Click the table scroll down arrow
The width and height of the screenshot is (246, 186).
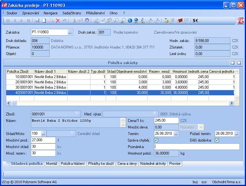click(237, 98)
